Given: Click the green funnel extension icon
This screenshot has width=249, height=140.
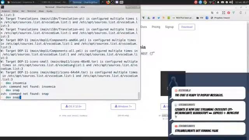Looking at the screenshot, I should coord(233,13).
